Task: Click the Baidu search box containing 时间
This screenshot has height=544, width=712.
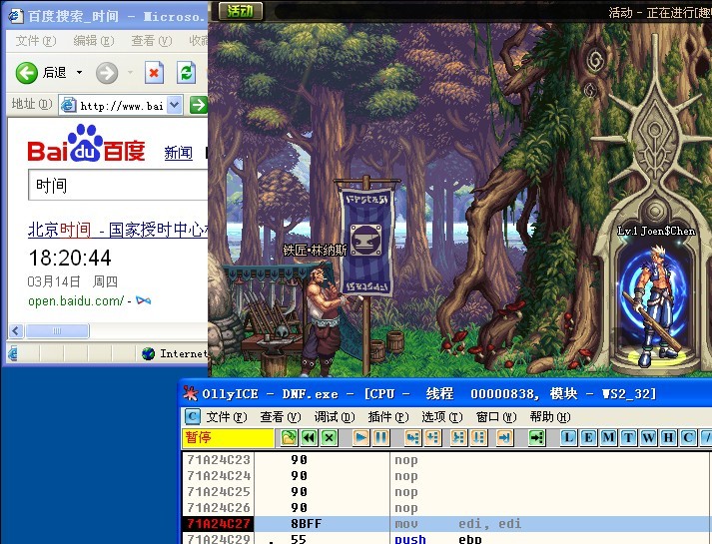Action: 118,185
